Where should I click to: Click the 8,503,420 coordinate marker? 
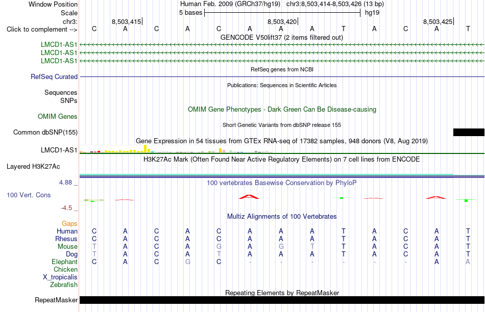[x=282, y=21]
